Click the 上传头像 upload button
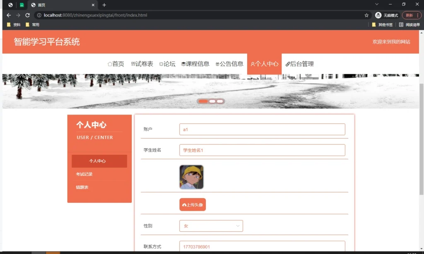 (x=193, y=205)
